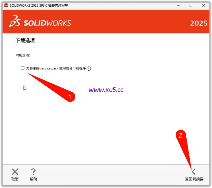Image resolution: width=212 pixels, height=188 pixels.
Task: Click the red annotation bubble numbered 1
Action: point(70,97)
